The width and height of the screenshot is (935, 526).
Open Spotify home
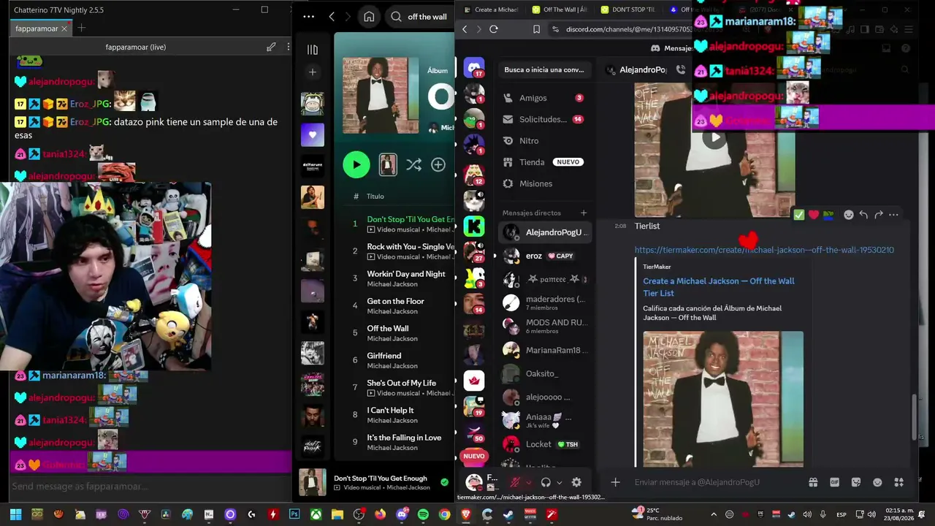pos(369,17)
